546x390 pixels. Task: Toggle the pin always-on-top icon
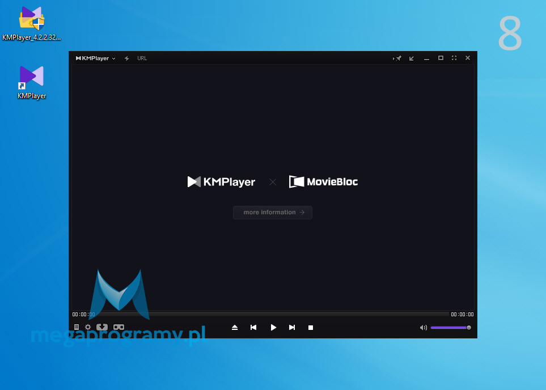click(397, 58)
